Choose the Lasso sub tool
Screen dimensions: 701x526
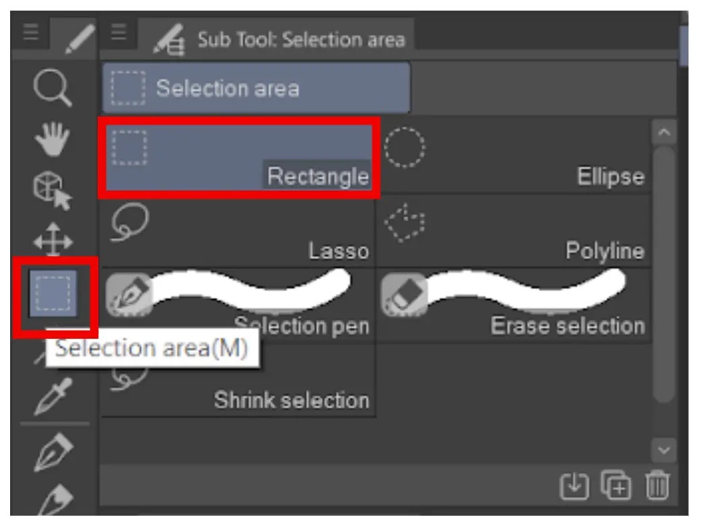point(239,231)
